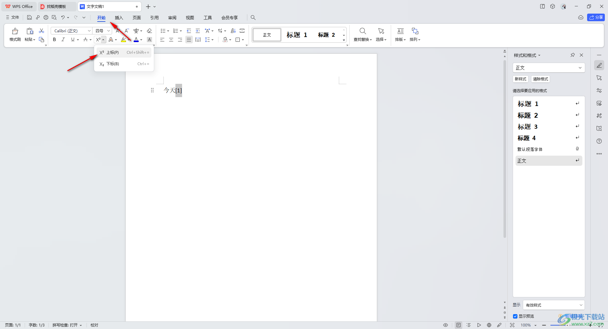The height and width of the screenshot is (329, 608).
Task: Open the help icon in right sidebar
Action: tap(599, 141)
